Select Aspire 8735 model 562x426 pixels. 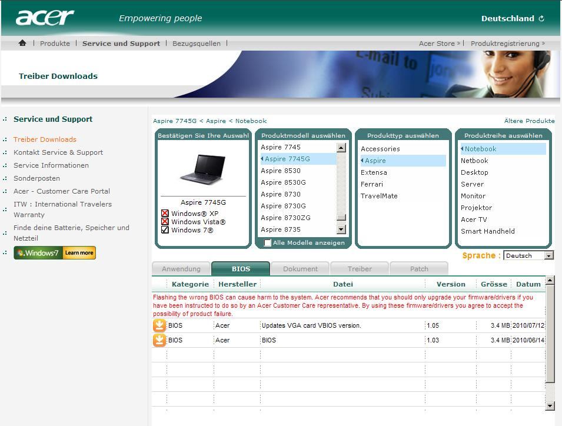(281, 229)
